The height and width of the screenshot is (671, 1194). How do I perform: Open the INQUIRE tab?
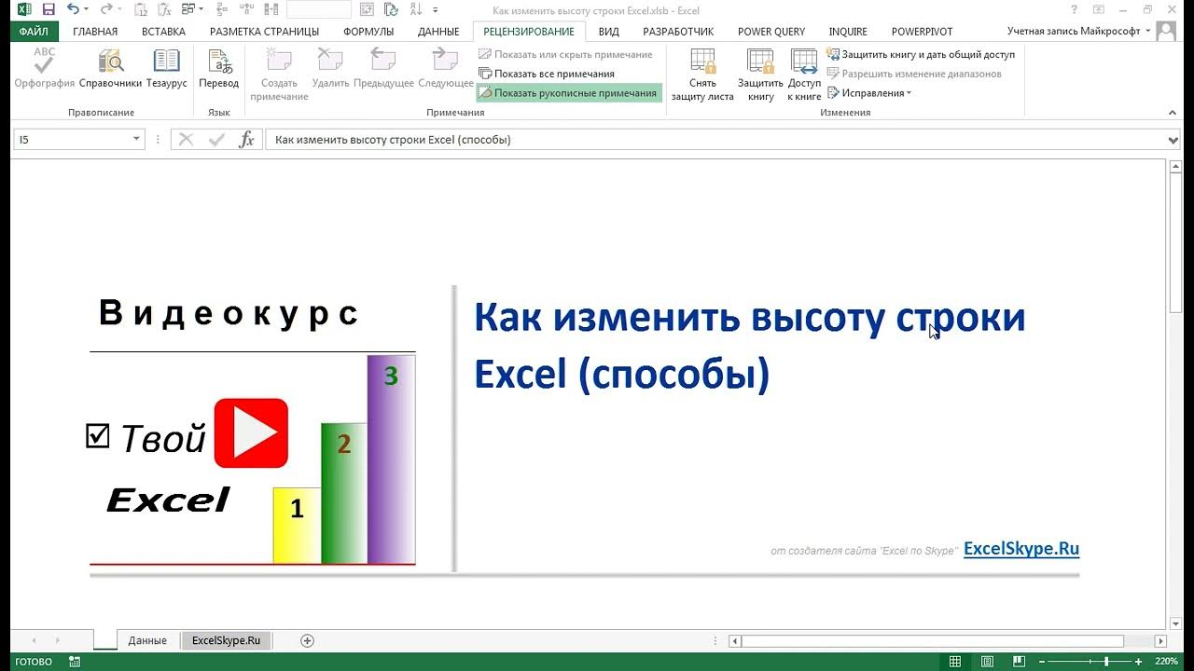(x=848, y=32)
